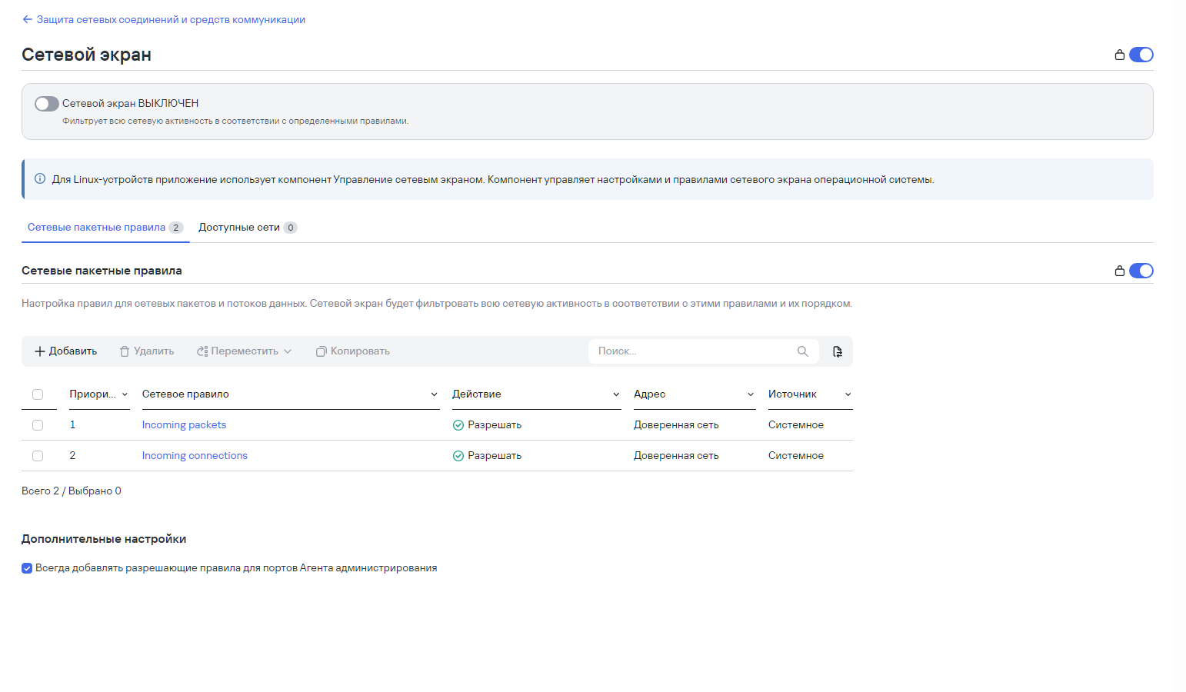Image resolution: width=1186 pixels, height=692 pixels.
Task: Open the Incoming packets rule
Action: [185, 425]
